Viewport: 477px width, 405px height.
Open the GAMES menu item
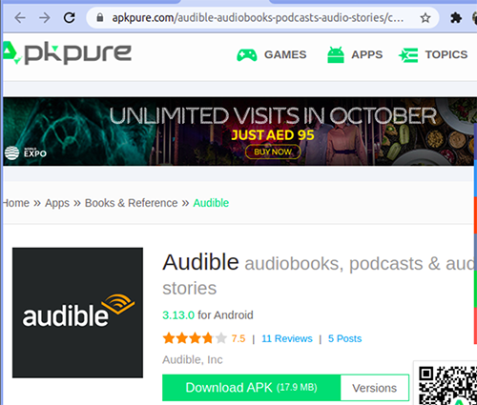(x=285, y=54)
